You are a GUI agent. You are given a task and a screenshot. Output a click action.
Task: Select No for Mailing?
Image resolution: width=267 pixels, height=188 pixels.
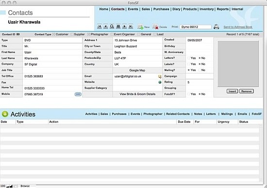pyautogui.click(x=200, y=70)
